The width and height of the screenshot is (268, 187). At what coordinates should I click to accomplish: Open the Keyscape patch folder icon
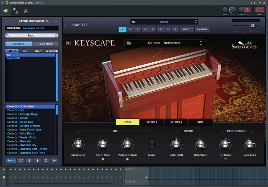129,43
